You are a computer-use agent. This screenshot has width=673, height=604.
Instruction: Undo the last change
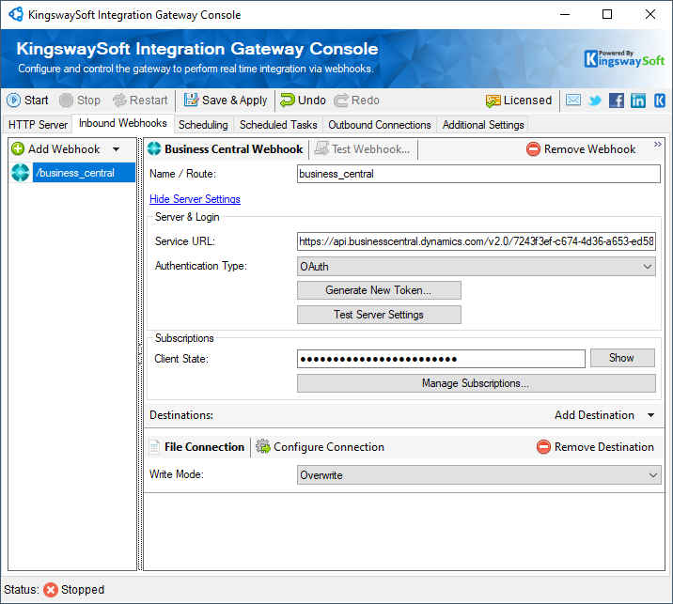(x=303, y=101)
